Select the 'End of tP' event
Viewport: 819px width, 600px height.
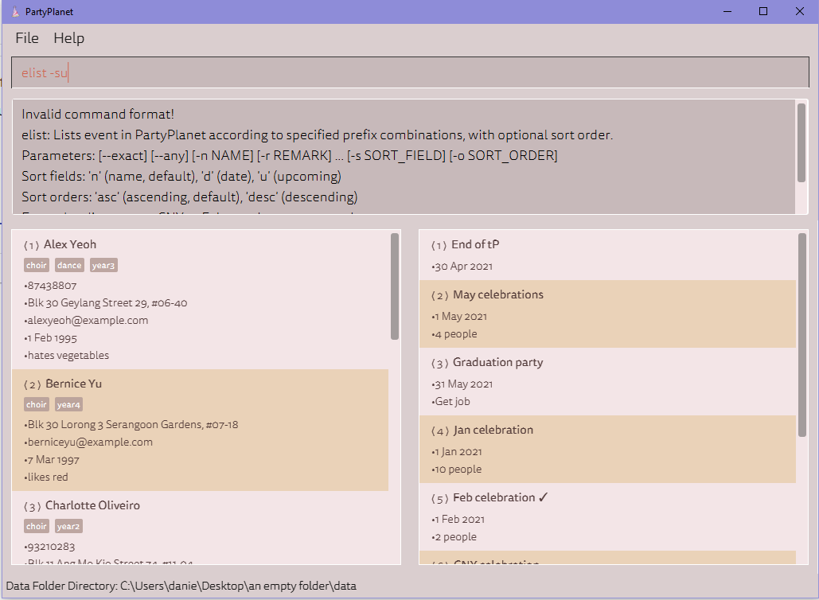pyautogui.click(x=475, y=244)
